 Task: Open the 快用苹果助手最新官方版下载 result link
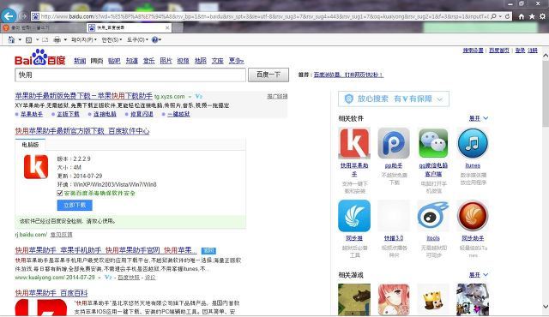tap(82, 131)
